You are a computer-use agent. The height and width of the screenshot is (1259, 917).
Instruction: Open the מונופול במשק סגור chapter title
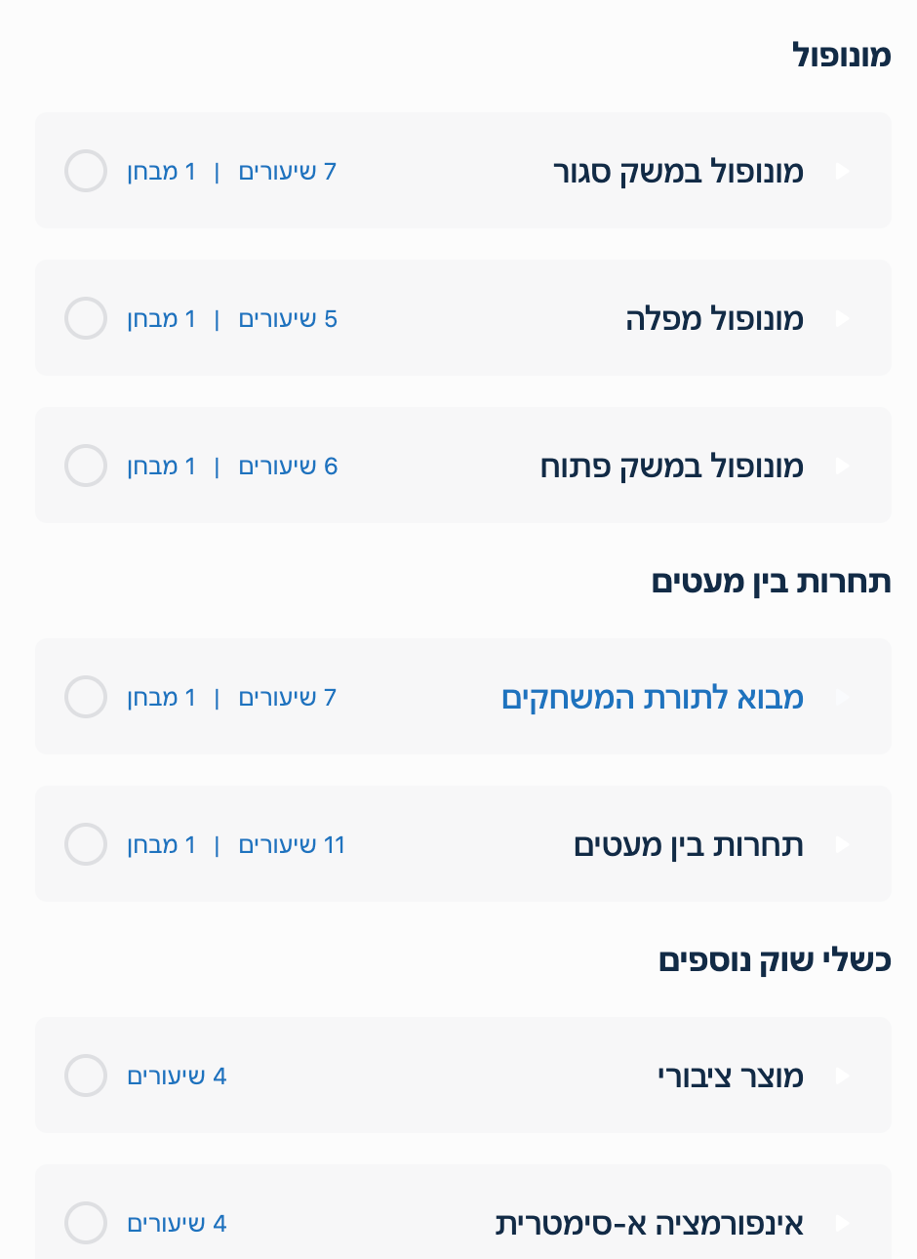tap(678, 172)
